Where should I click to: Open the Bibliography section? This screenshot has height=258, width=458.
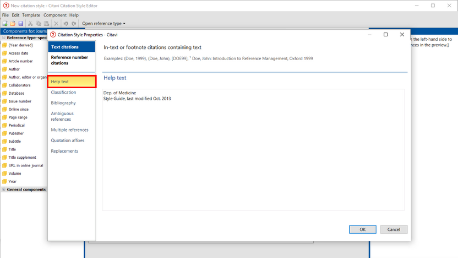[63, 103]
